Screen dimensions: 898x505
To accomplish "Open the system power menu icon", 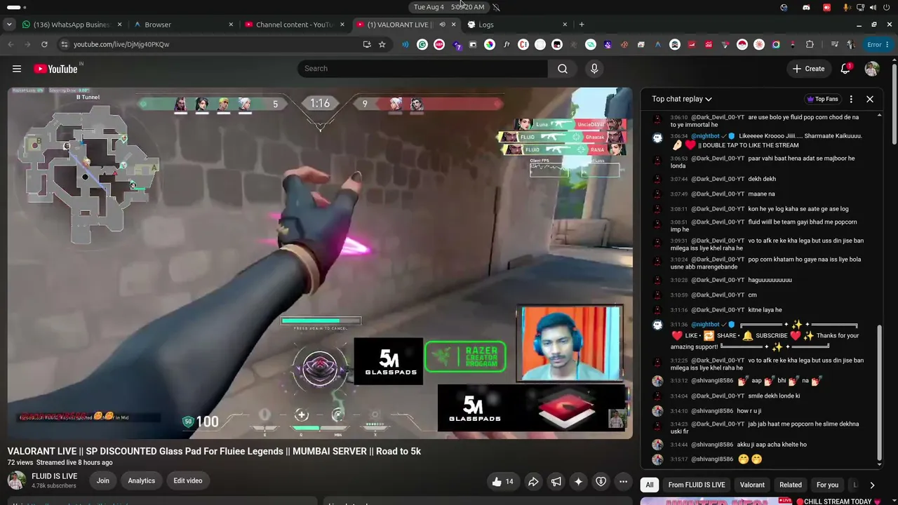I will pyautogui.click(x=886, y=7).
